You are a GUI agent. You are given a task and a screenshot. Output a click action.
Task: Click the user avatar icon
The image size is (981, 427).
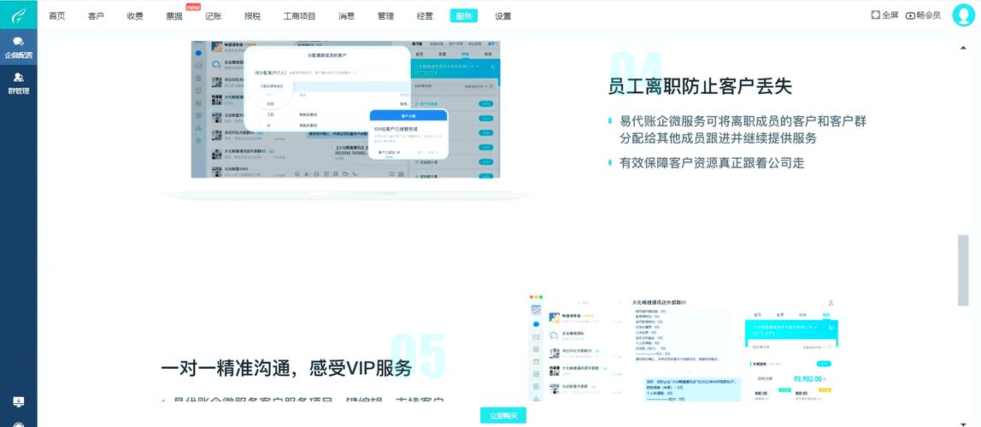pos(963,15)
